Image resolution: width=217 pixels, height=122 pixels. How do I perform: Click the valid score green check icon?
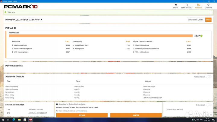pos(5,12)
